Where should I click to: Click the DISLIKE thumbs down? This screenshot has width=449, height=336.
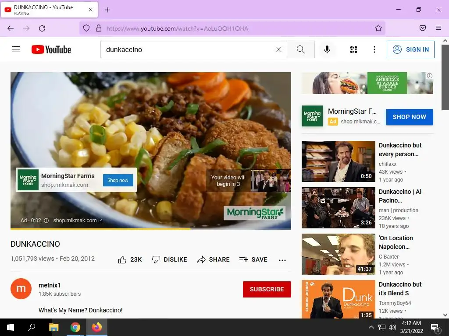pos(170,259)
